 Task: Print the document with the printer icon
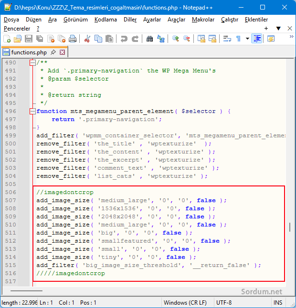tap(73, 39)
